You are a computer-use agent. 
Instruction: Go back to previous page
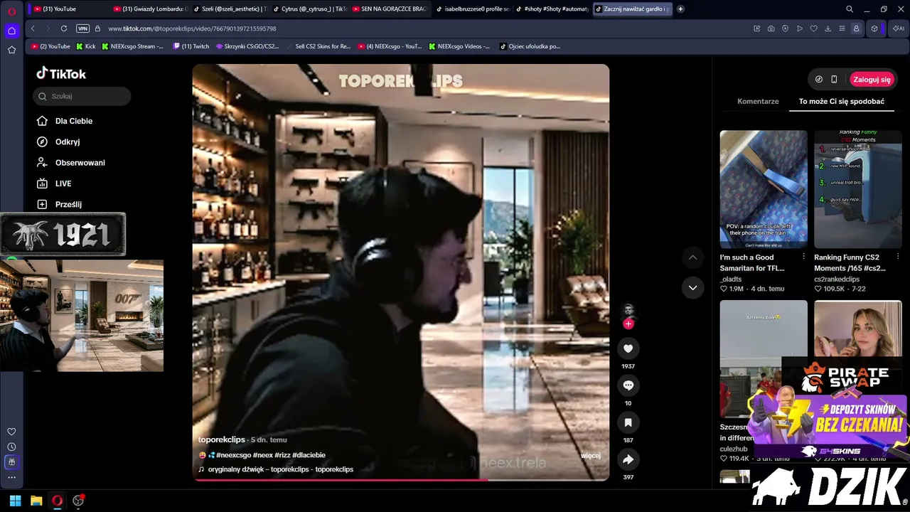coord(33,28)
